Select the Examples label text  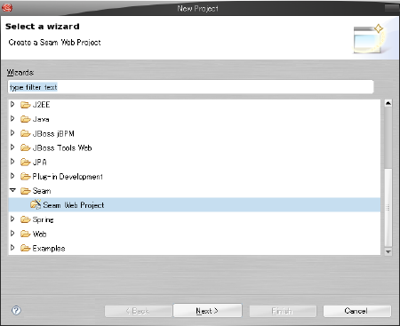tap(49, 249)
